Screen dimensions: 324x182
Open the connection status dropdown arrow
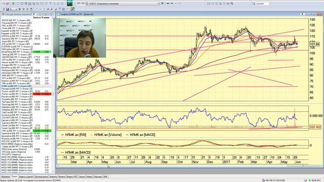click(x=158, y=4)
